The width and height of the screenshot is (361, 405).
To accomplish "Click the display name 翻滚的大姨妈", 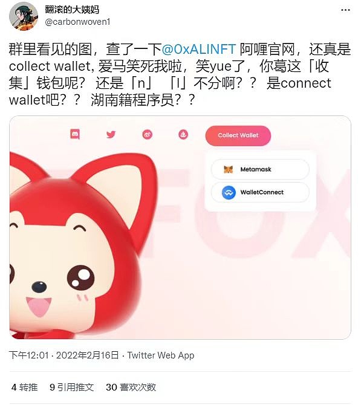I will [72, 9].
